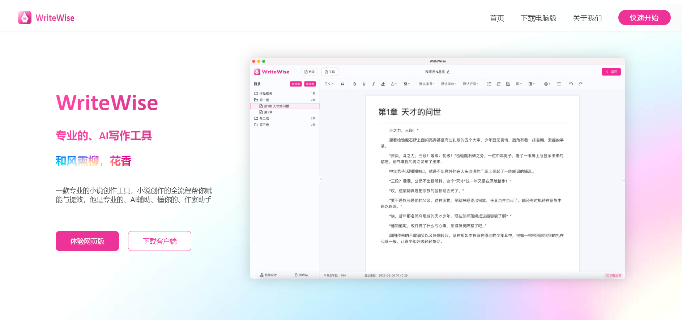Click the undo arrow icon
The width and height of the screenshot is (682, 320).
pyautogui.click(x=571, y=84)
